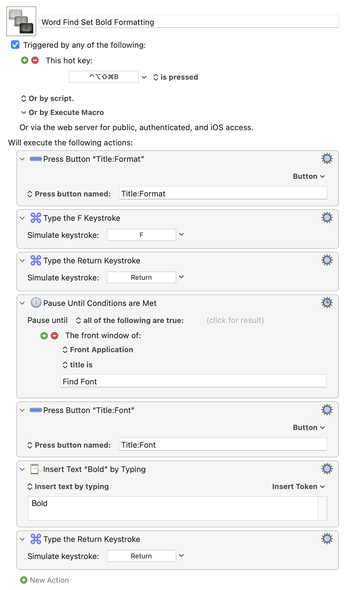Image resolution: width=345 pixels, height=590 pixels.
Task: Collapse the Return Keystroke action below Insert Text
Action: coord(22,539)
